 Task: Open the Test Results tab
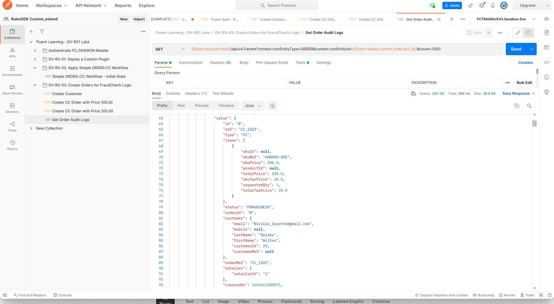point(223,94)
